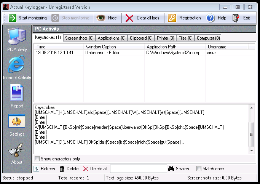Open the Report document icon
260x184 pixels.
click(x=17, y=93)
